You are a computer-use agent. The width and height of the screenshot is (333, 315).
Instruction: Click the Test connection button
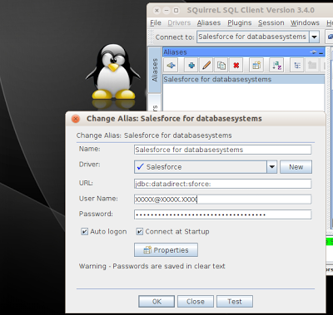coord(235,302)
